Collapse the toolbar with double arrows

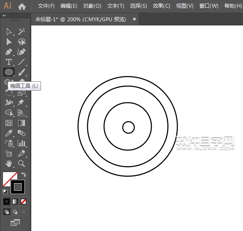pos(4,15)
